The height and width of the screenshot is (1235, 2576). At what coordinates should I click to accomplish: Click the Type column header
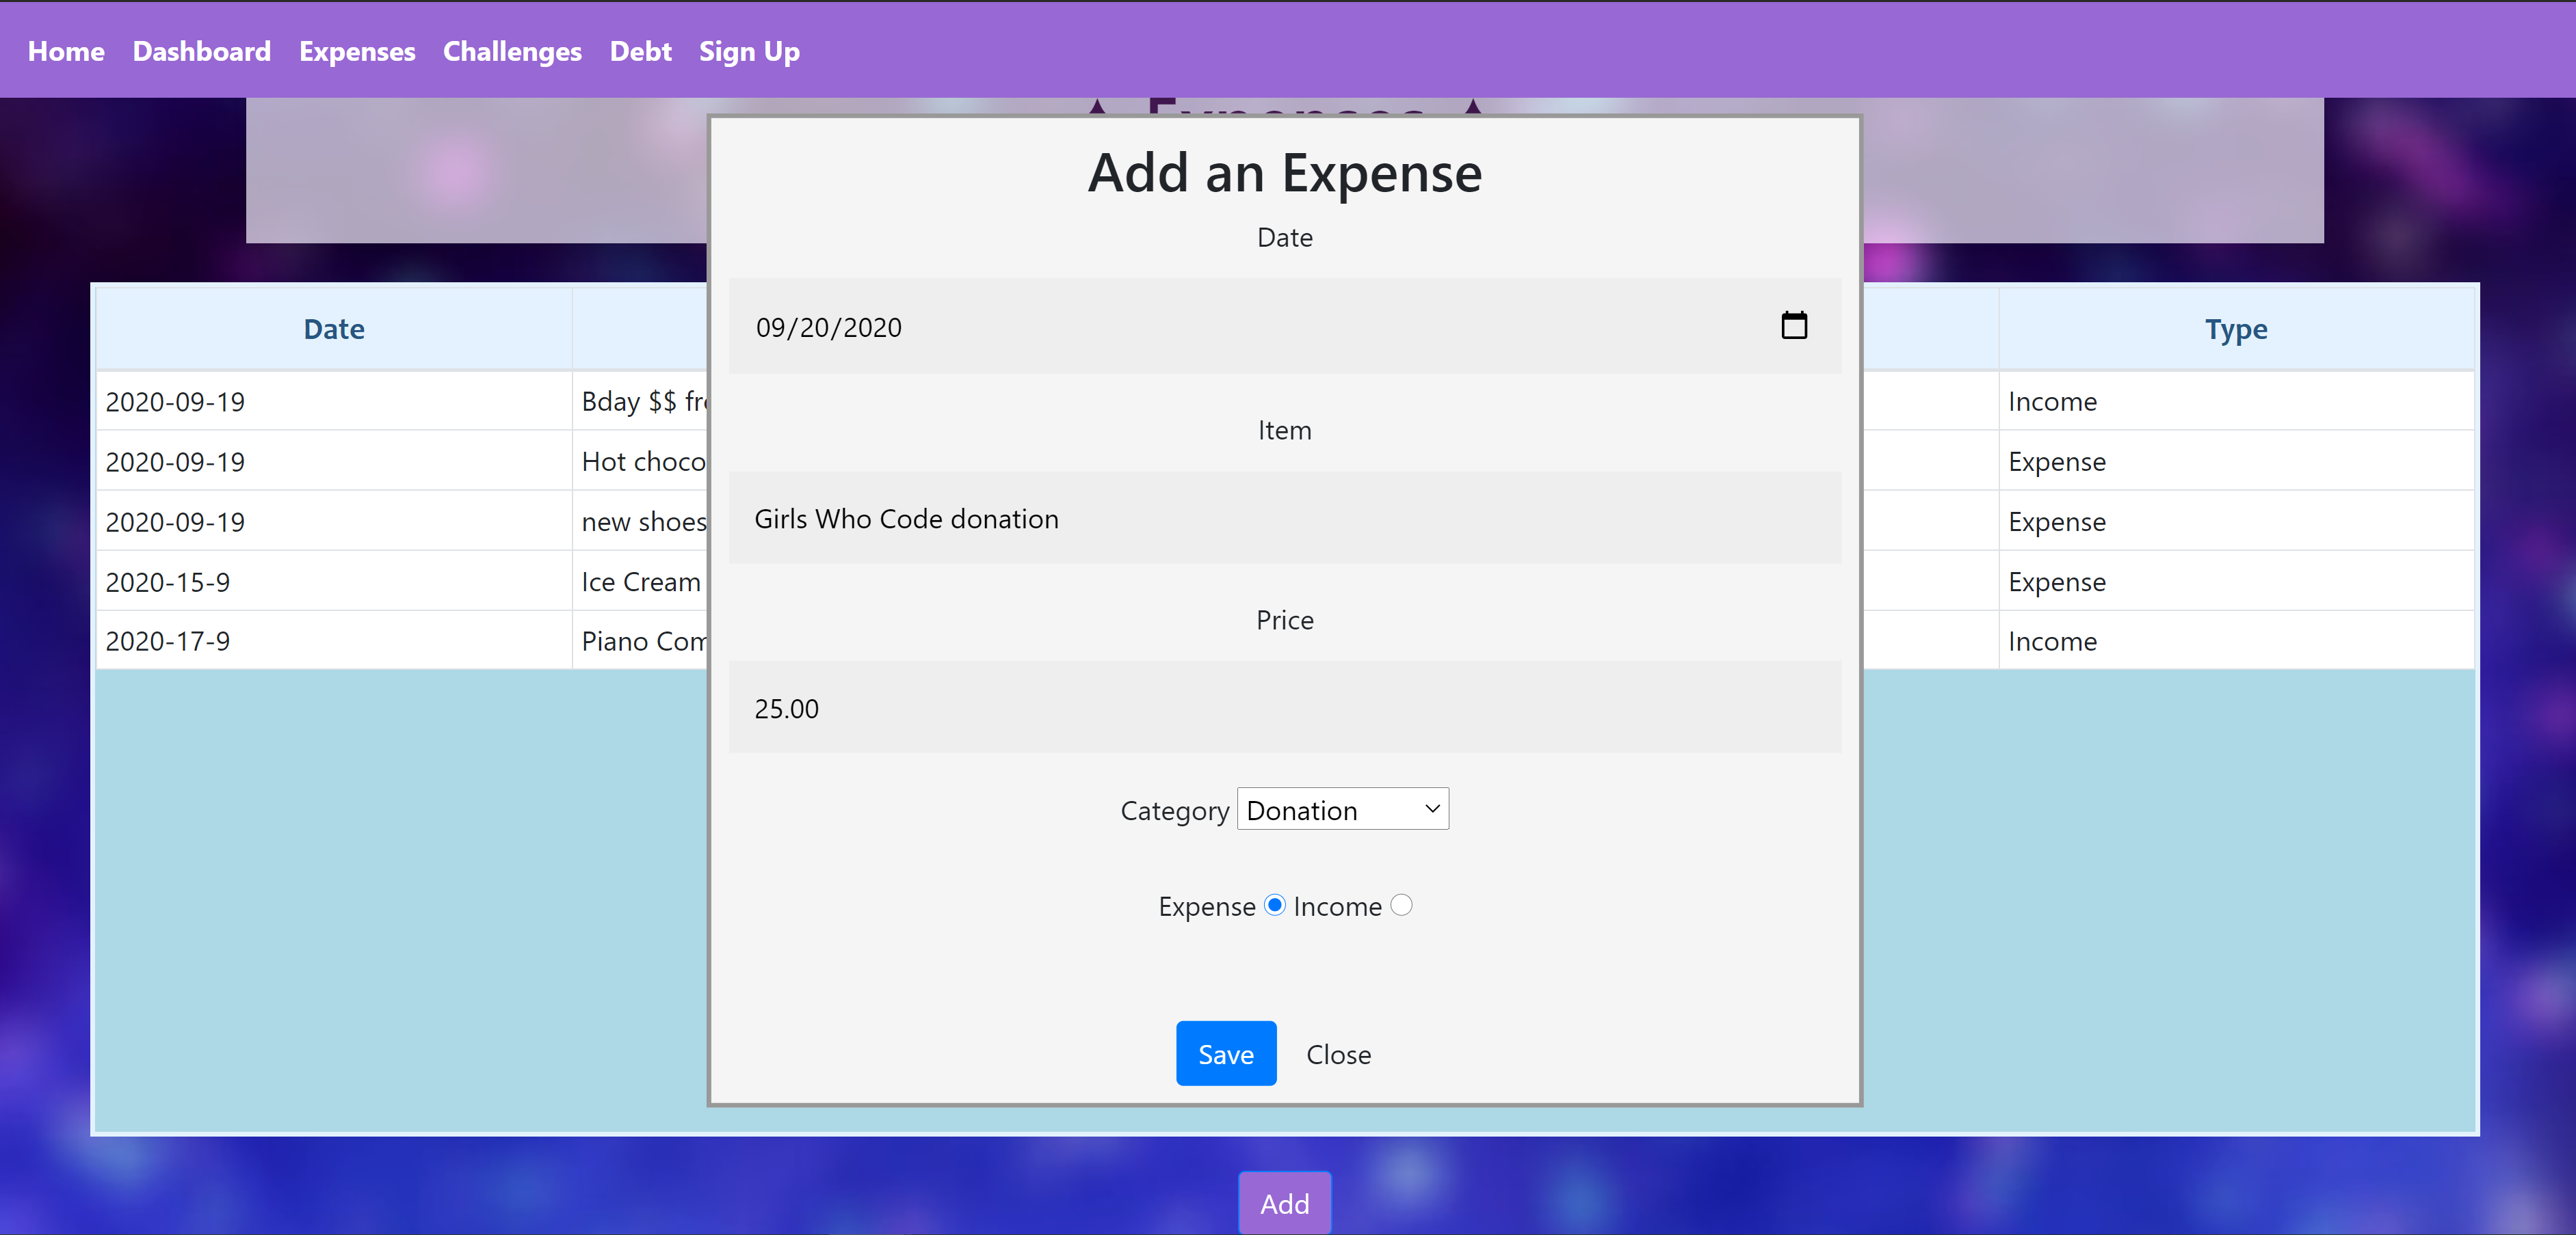pyautogui.click(x=2235, y=329)
